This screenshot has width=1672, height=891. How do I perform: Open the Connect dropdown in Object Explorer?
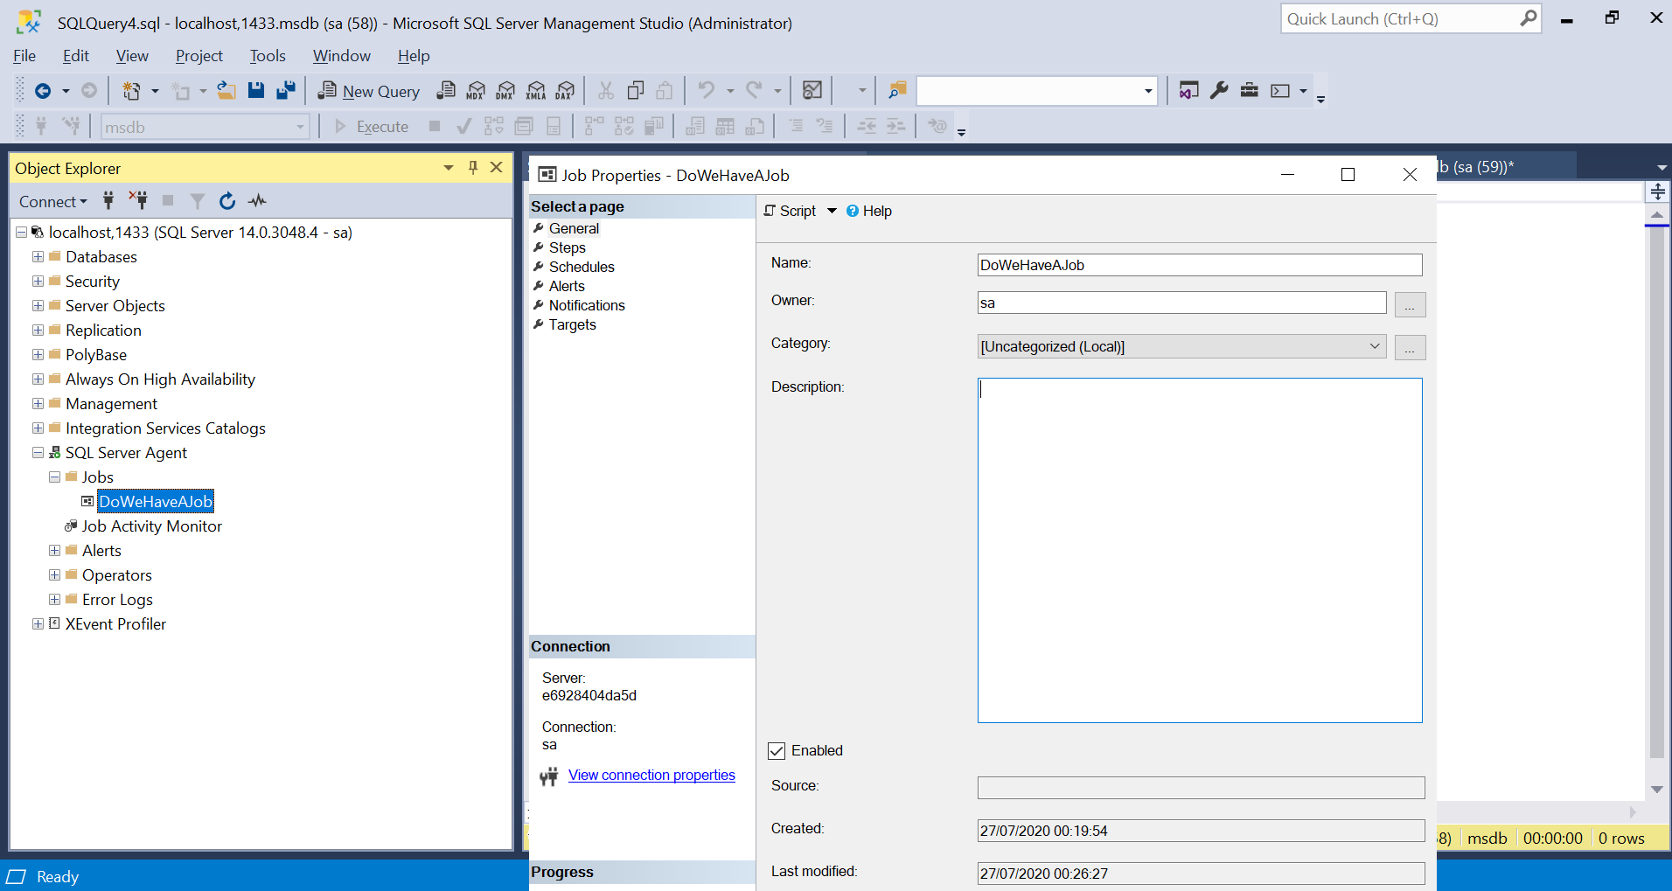[52, 201]
